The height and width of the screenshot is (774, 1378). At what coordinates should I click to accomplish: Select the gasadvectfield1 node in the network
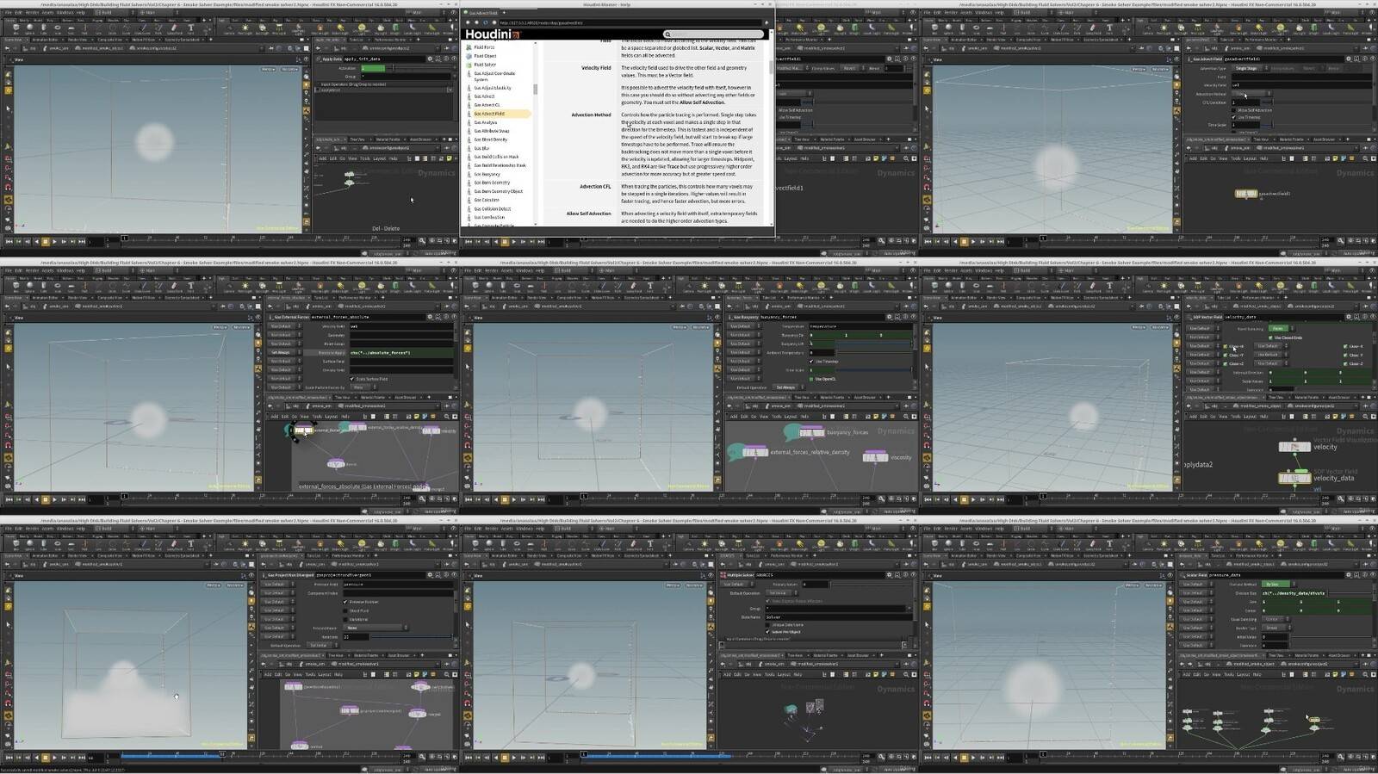(1246, 194)
